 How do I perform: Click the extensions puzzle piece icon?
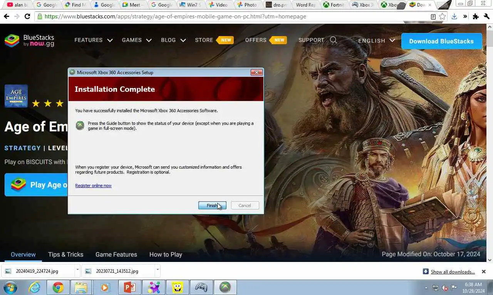[476, 17]
